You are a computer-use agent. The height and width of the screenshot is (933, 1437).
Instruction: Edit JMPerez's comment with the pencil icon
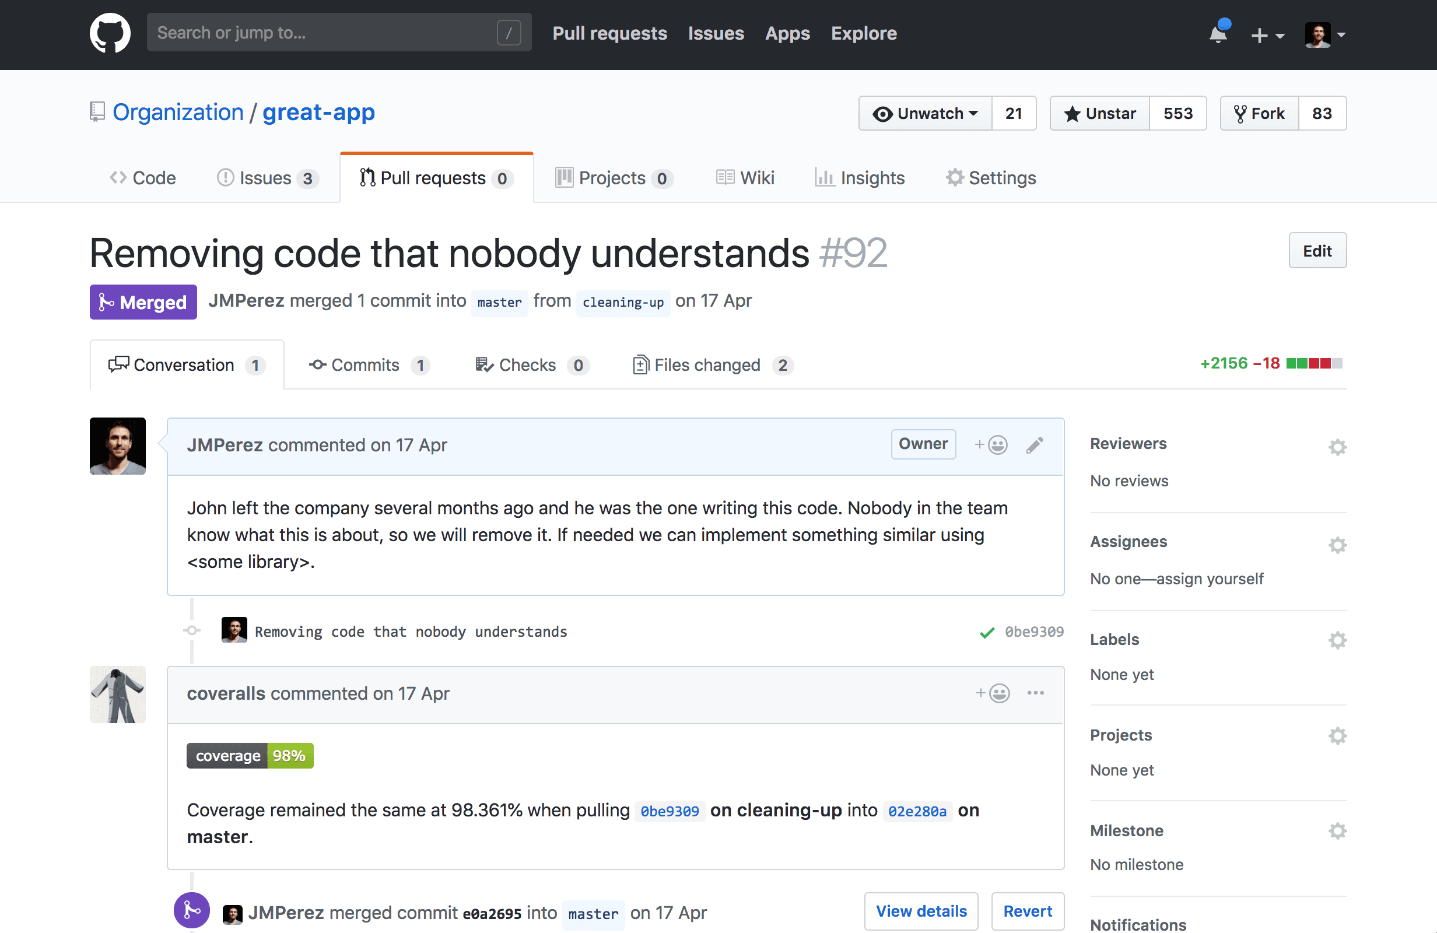pyautogui.click(x=1034, y=445)
